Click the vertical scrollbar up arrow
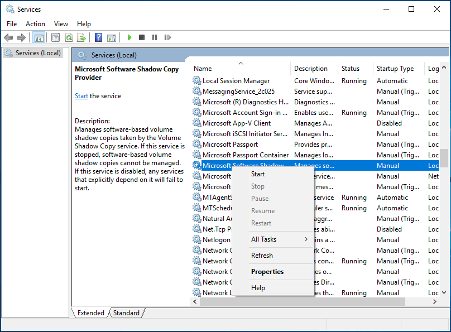Viewport: 451px width, 332px height. (444, 68)
